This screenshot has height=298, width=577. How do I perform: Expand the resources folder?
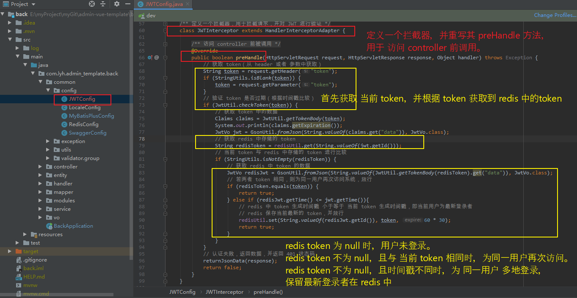click(25, 234)
